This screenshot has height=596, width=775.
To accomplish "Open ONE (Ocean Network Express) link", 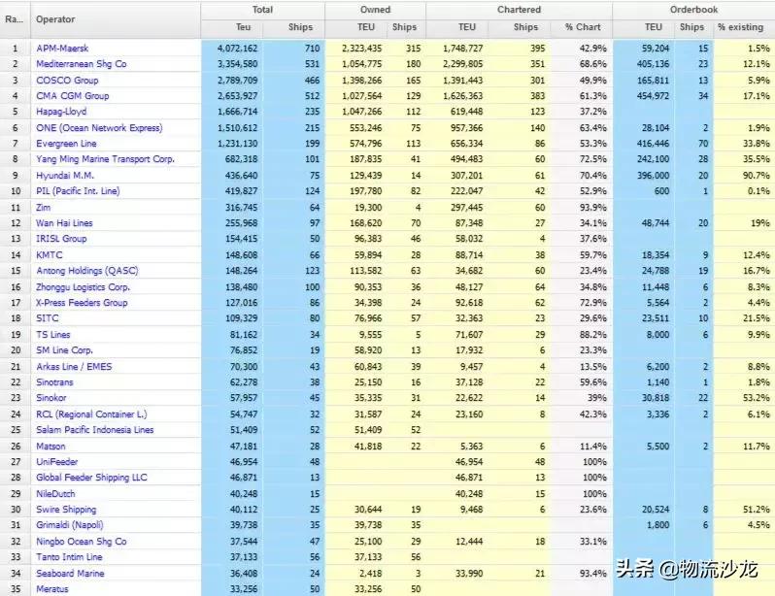I will click(99, 128).
